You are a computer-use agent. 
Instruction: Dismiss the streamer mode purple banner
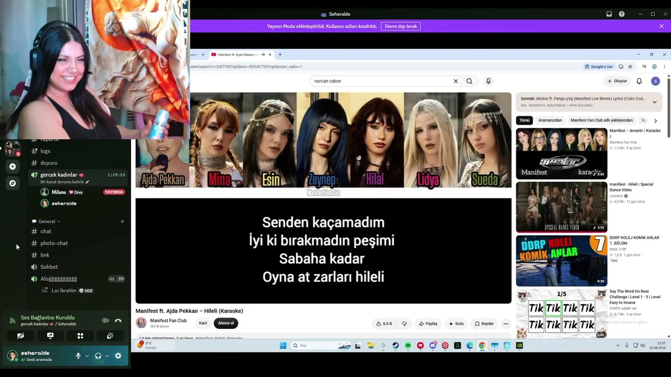click(662, 26)
